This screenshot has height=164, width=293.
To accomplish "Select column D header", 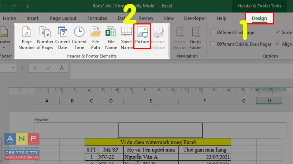I will click(x=111, y=101).
